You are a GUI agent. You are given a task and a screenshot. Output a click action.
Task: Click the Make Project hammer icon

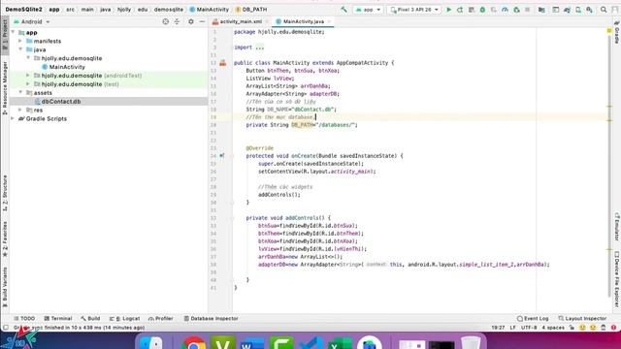click(343, 9)
